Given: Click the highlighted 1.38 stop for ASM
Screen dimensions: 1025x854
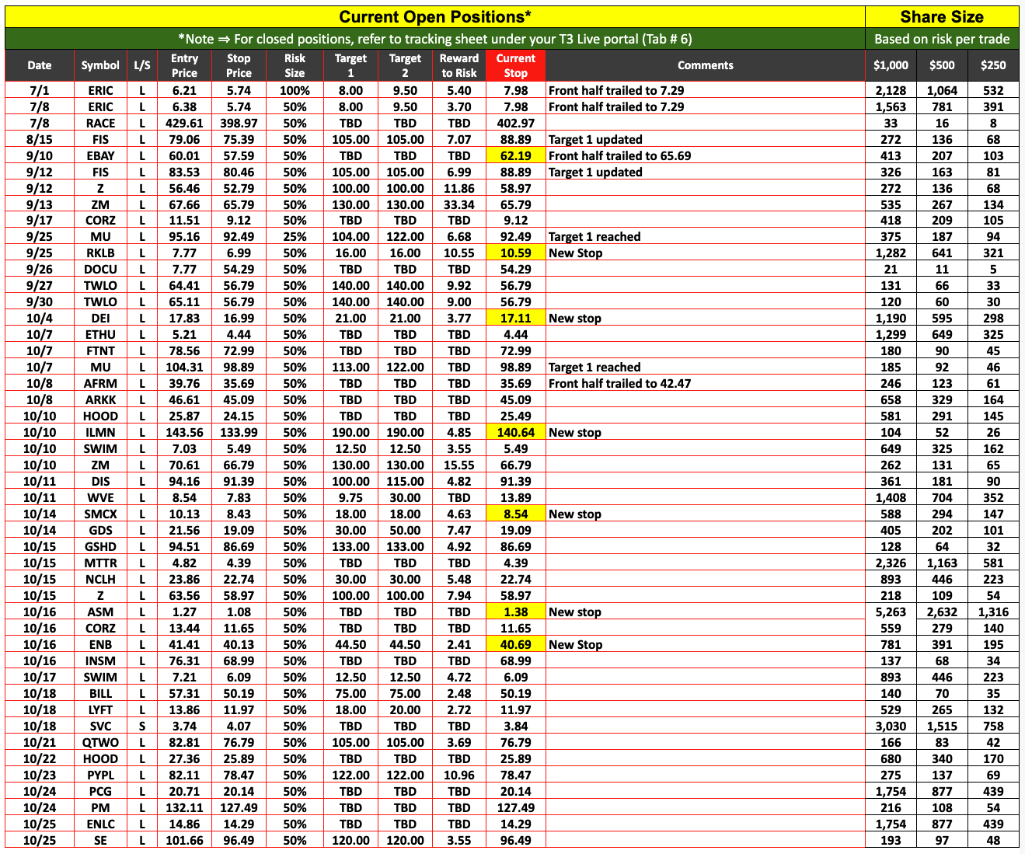Looking at the screenshot, I should [x=515, y=612].
